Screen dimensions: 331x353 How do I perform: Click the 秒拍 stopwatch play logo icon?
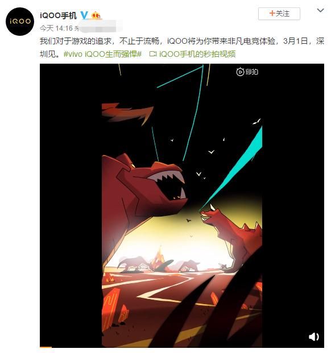coord(240,72)
